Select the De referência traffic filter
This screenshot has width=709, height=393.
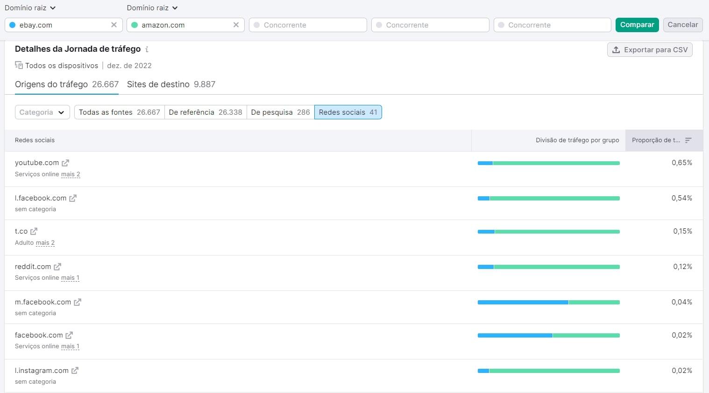pos(206,112)
